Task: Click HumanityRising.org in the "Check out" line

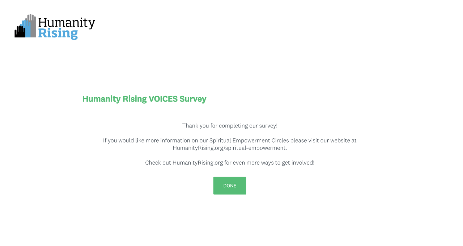Action: click(x=197, y=163)
